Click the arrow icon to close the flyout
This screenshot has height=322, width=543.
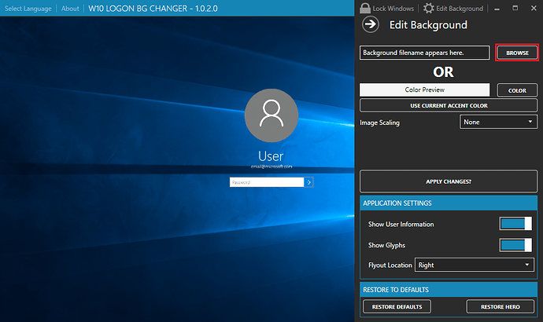[370, 24]
